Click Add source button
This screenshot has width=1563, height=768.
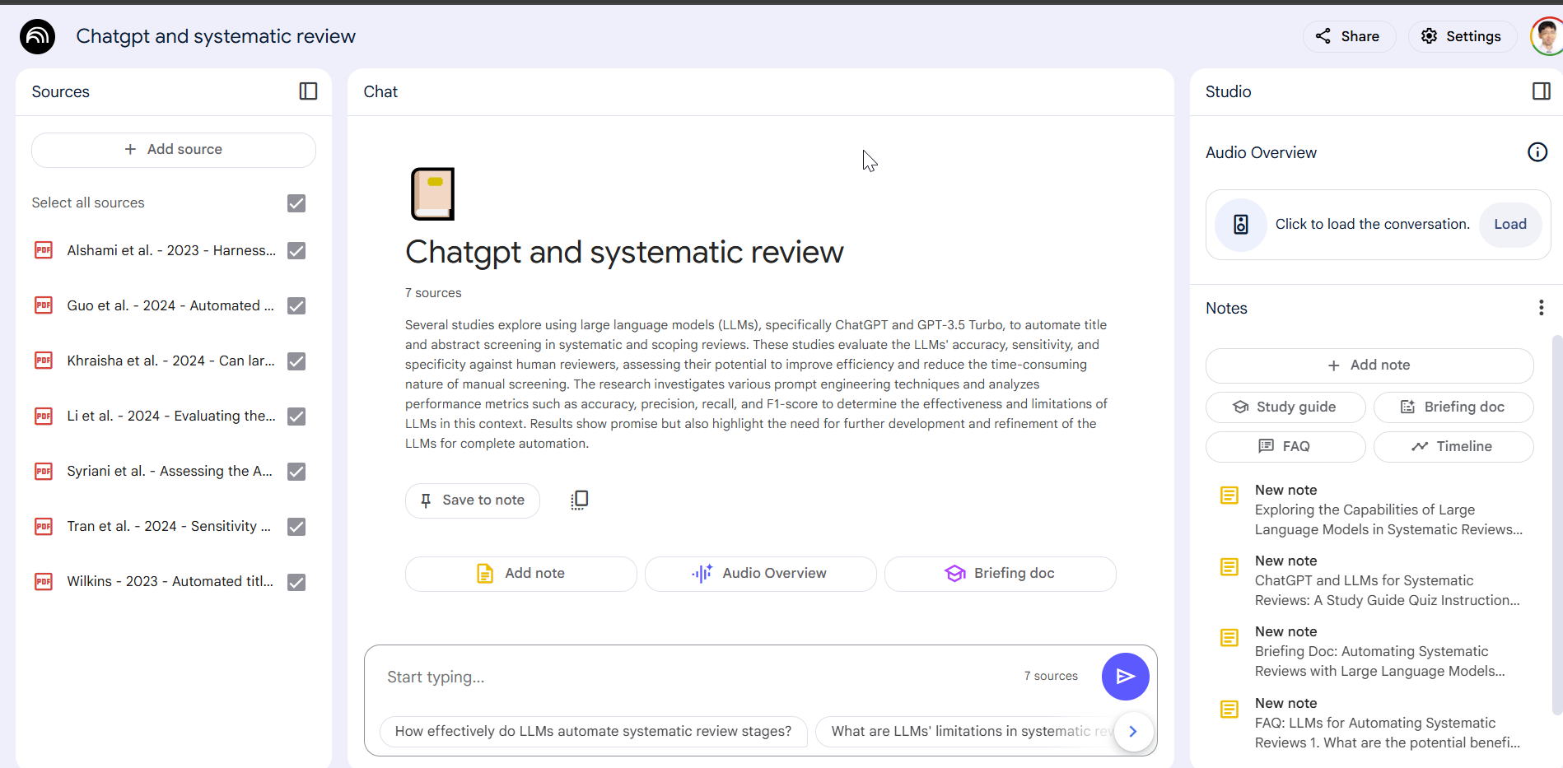tap(173, 150)
